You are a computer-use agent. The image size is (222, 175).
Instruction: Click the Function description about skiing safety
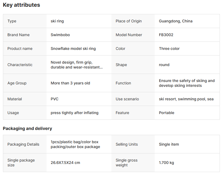[187, 83]
